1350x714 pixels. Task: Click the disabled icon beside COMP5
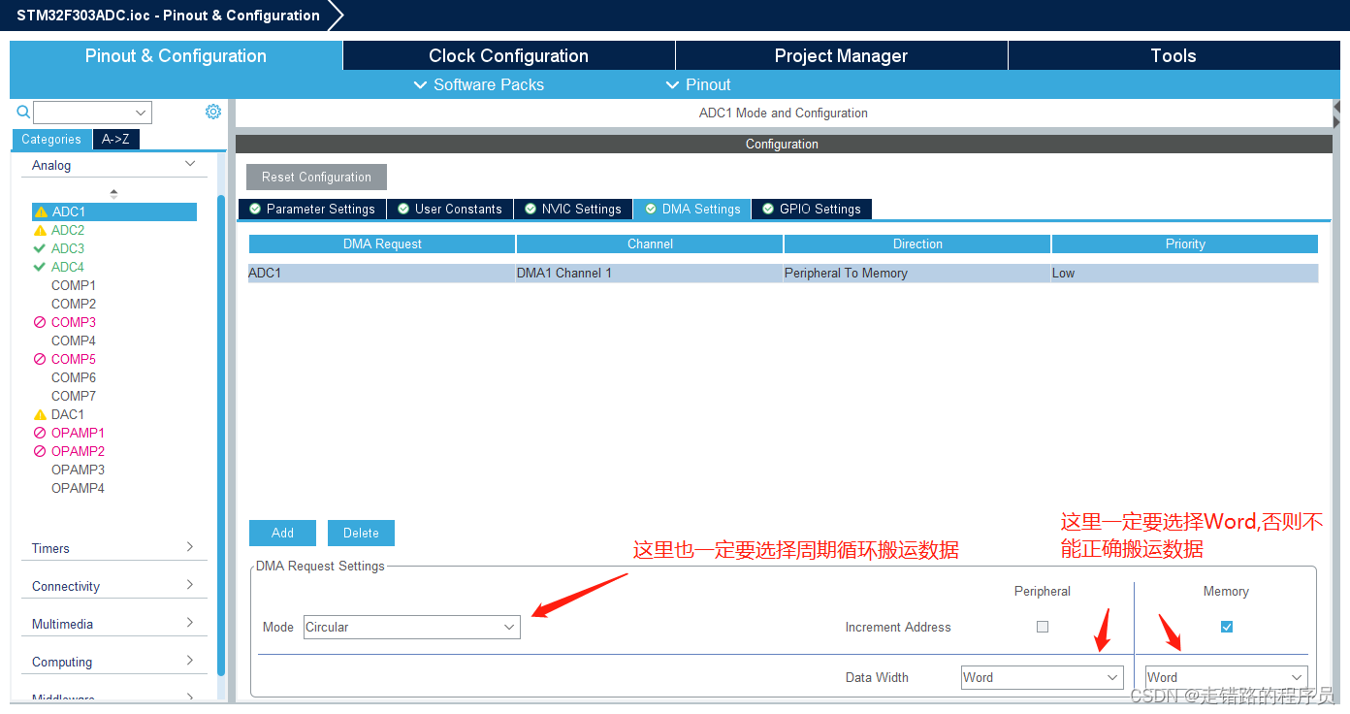[x=40, y=359]
